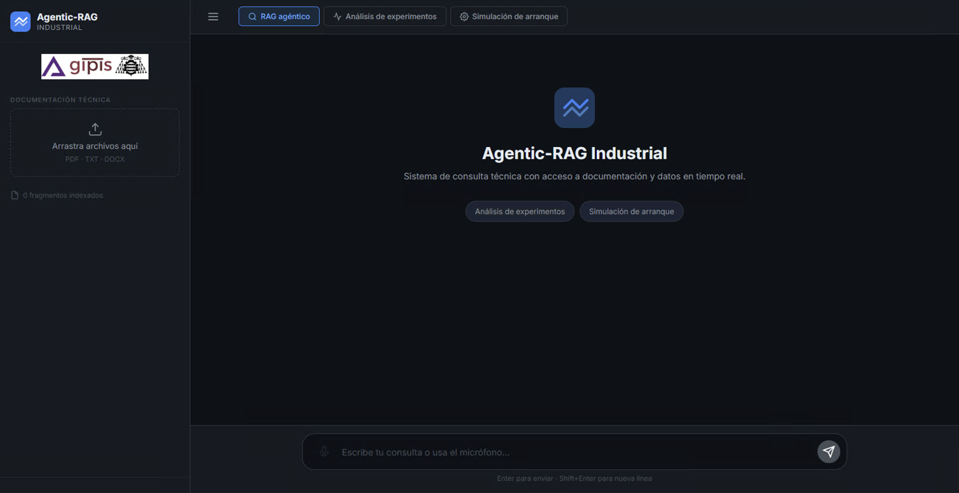Click the Análisis de experimentos suggestion chip
This screenshot has height=493, width=959.
520,211
